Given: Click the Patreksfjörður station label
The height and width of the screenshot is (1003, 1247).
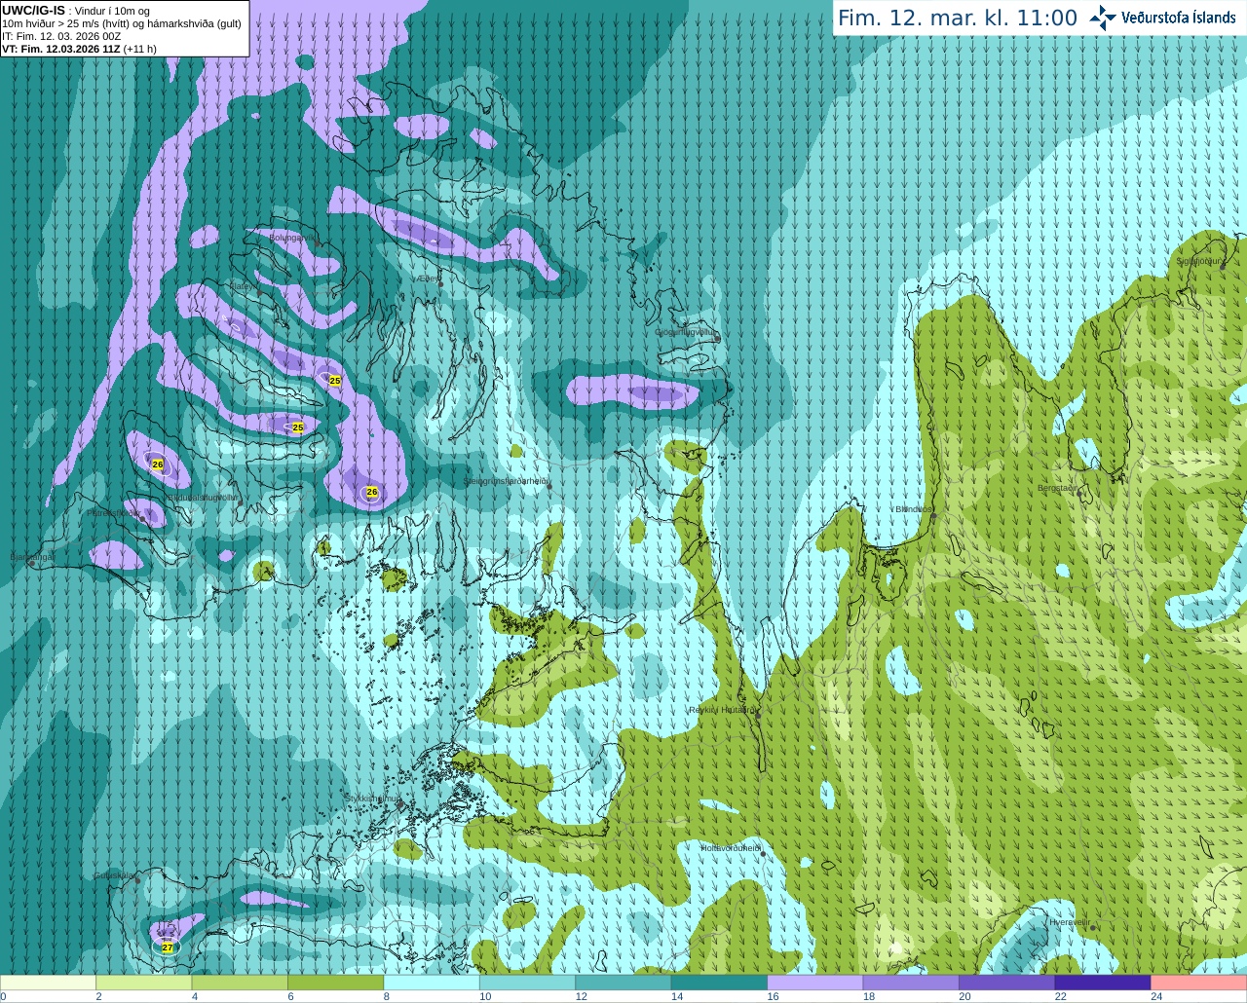Looking at the screenshot, I should [113, 512].
